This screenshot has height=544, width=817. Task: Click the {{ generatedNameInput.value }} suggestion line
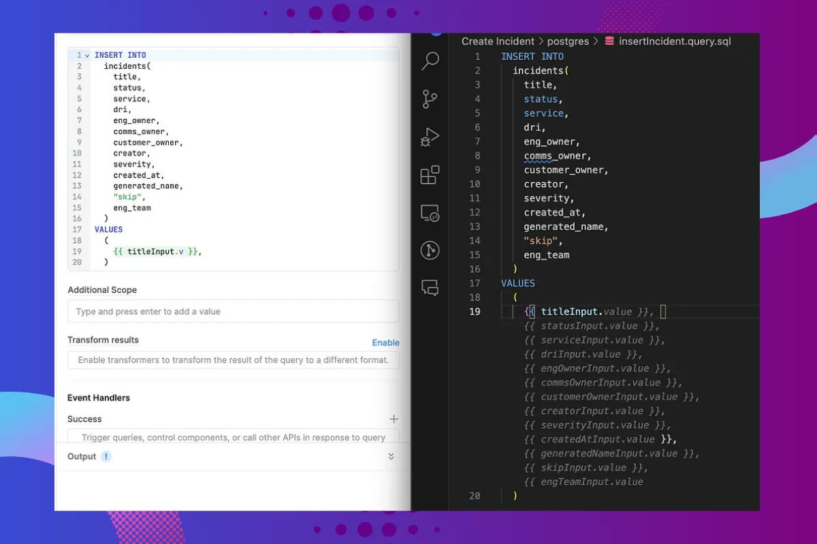pos(612,454)
